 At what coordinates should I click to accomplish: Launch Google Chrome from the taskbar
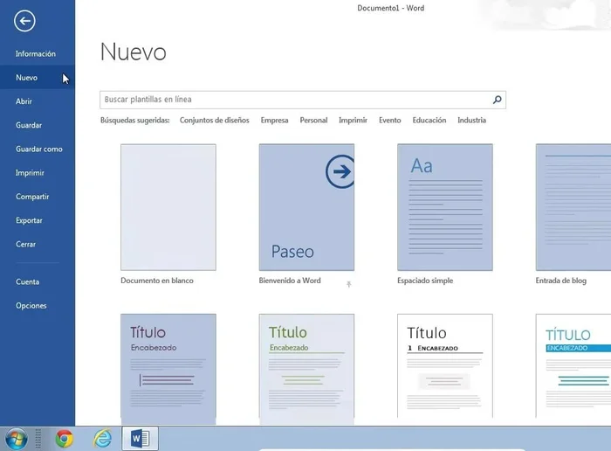click(x=65, y=439)
